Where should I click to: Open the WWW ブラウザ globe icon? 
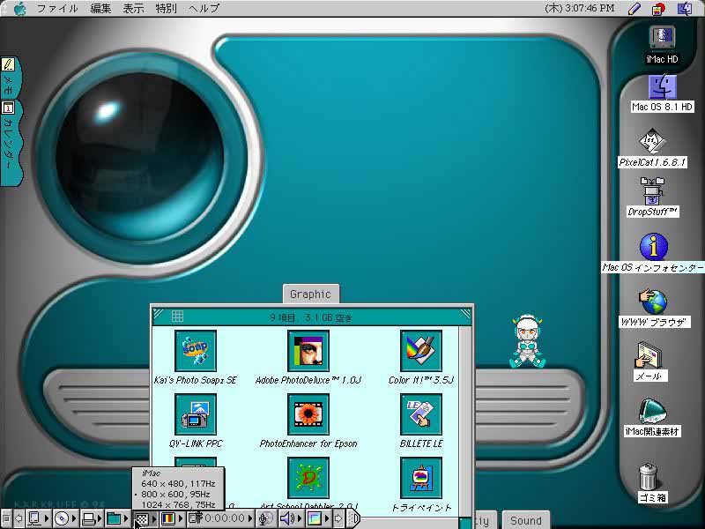(653, 302)
